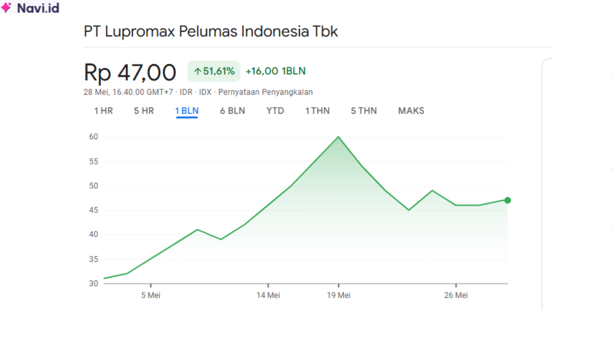Click the Navi.id brand name text
This screenshot has height=345, width=613.
pyautogui.click(x=37, y=8)
